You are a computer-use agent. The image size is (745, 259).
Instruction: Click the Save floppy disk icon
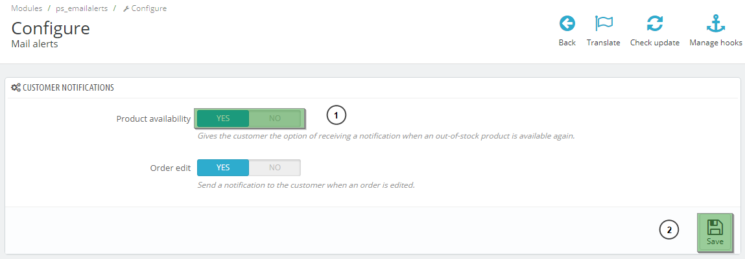point(715,227)
